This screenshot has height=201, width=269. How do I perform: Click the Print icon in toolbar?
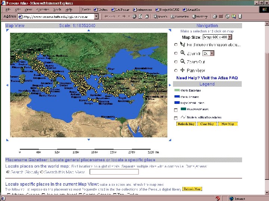(x=215, y=16)
